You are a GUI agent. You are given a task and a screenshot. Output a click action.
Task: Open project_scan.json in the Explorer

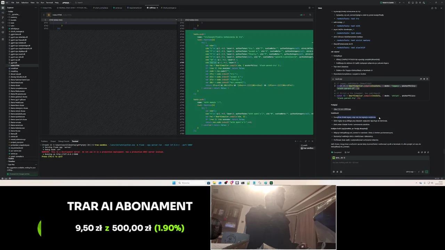[x=17, y=142]
